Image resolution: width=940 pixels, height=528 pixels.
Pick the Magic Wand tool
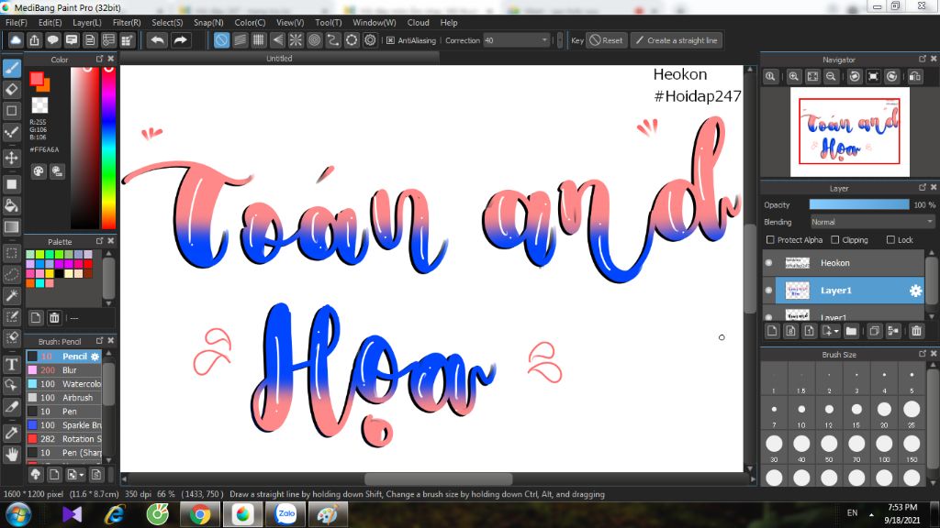(x=11, y=295)
